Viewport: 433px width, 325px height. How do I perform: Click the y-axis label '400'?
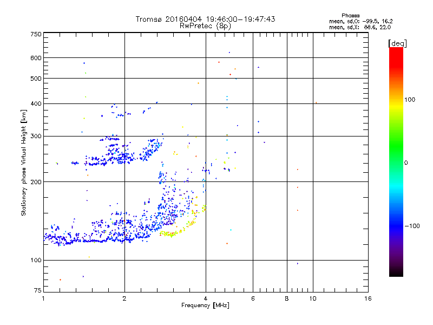[36, 103]
